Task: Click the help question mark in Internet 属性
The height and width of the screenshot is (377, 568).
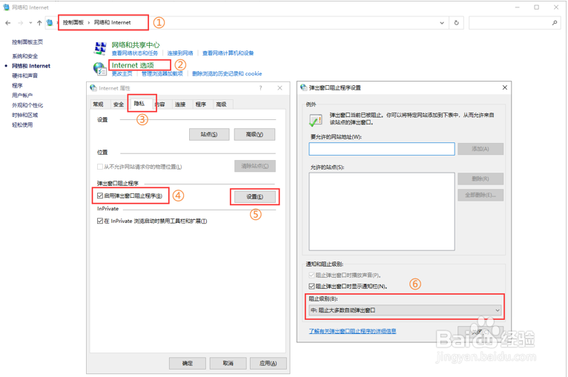Action: pyautogui.click(x=260, y=88)
